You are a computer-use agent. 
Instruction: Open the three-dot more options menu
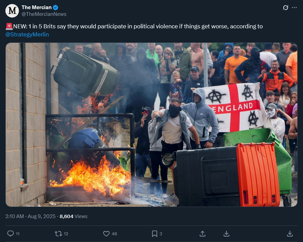tap(294, 8)
